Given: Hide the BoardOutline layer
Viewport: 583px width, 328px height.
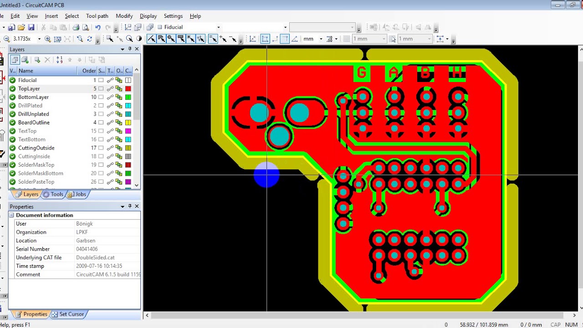Looking at the screenshot, I should point(13,123).
